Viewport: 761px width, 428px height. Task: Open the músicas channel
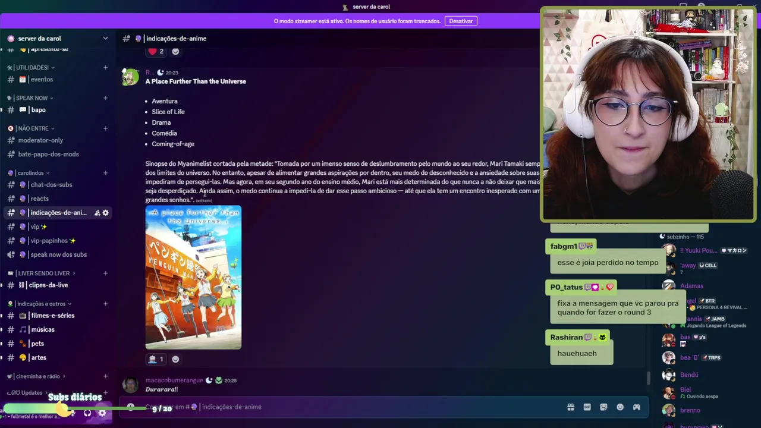pyautogui.click(x=57, y=330)
